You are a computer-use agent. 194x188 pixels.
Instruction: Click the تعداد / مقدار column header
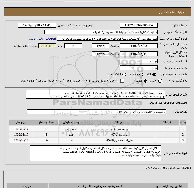(x=46, y=122)
